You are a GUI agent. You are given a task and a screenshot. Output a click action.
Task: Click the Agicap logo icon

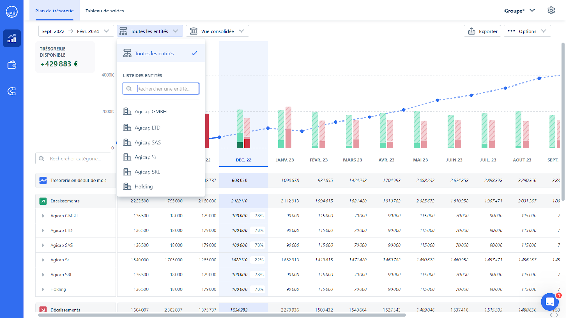coord(12,12)
